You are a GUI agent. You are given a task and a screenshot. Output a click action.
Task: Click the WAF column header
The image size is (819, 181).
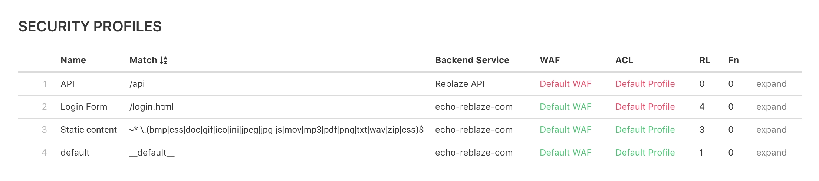pos(550,60)
